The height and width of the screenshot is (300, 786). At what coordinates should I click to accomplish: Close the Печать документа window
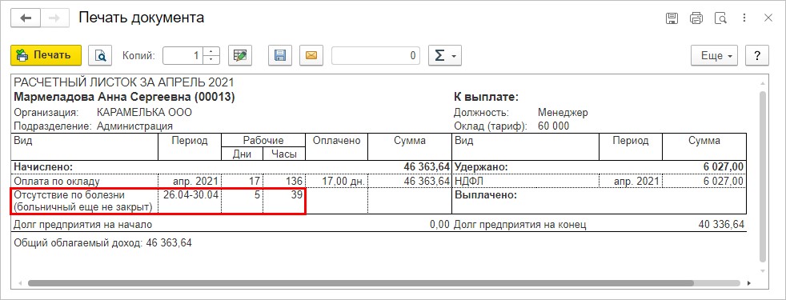(x=768, y=18)
